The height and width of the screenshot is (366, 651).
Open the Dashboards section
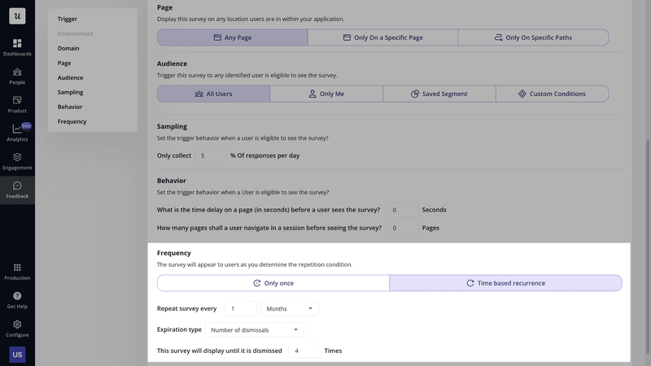click(x=17, y=47)
